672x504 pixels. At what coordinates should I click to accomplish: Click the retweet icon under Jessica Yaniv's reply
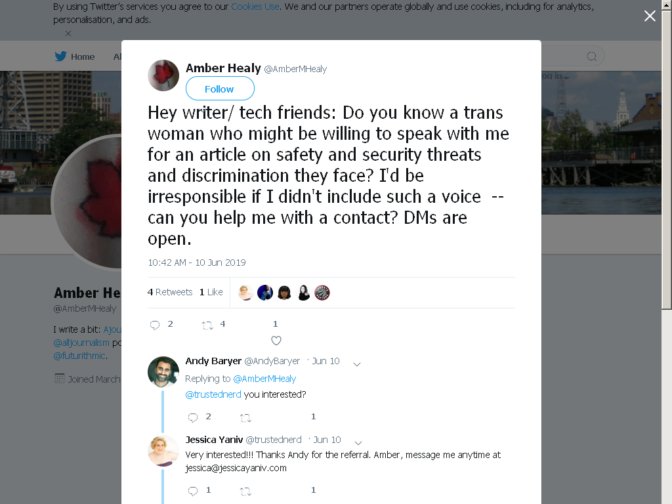pos(245,491)
